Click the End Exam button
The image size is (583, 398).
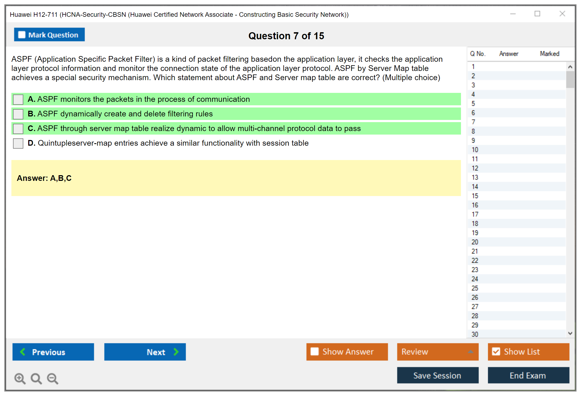pyautogui.click(x=528, y=375)
